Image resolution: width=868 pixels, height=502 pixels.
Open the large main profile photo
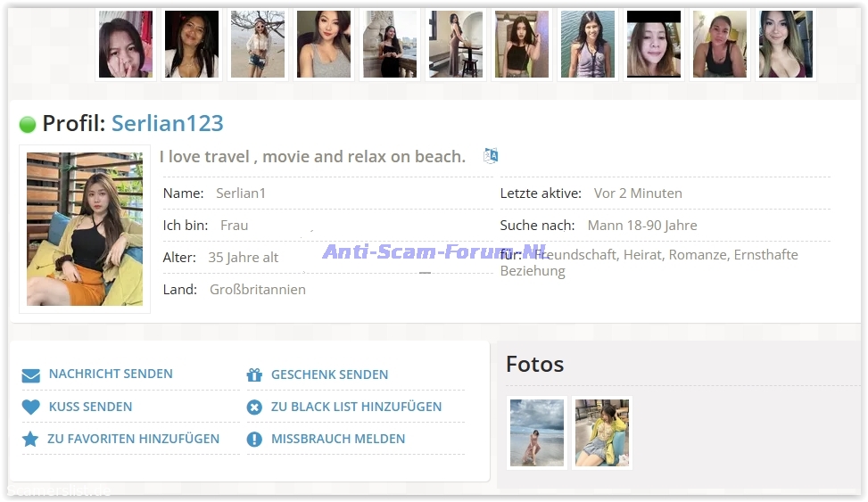(85, 229)
